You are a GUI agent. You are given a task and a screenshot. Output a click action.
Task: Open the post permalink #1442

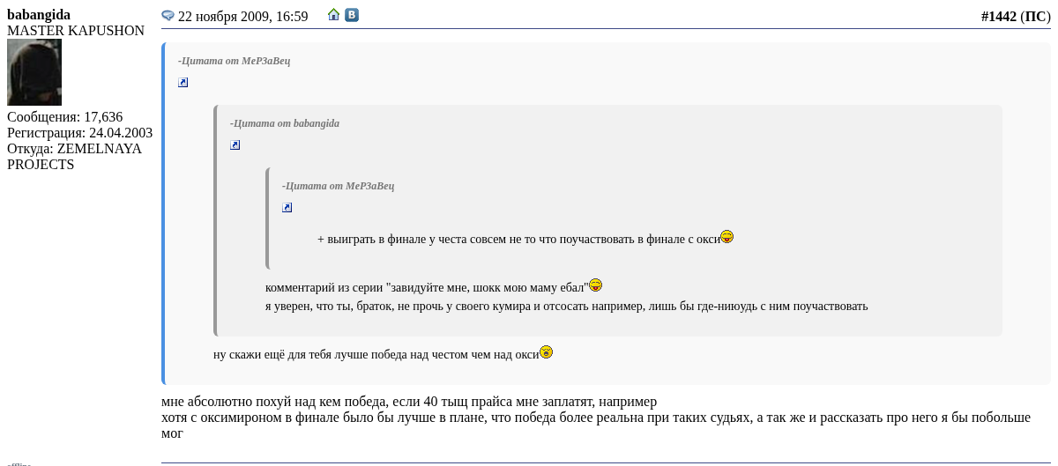point(998,17)
